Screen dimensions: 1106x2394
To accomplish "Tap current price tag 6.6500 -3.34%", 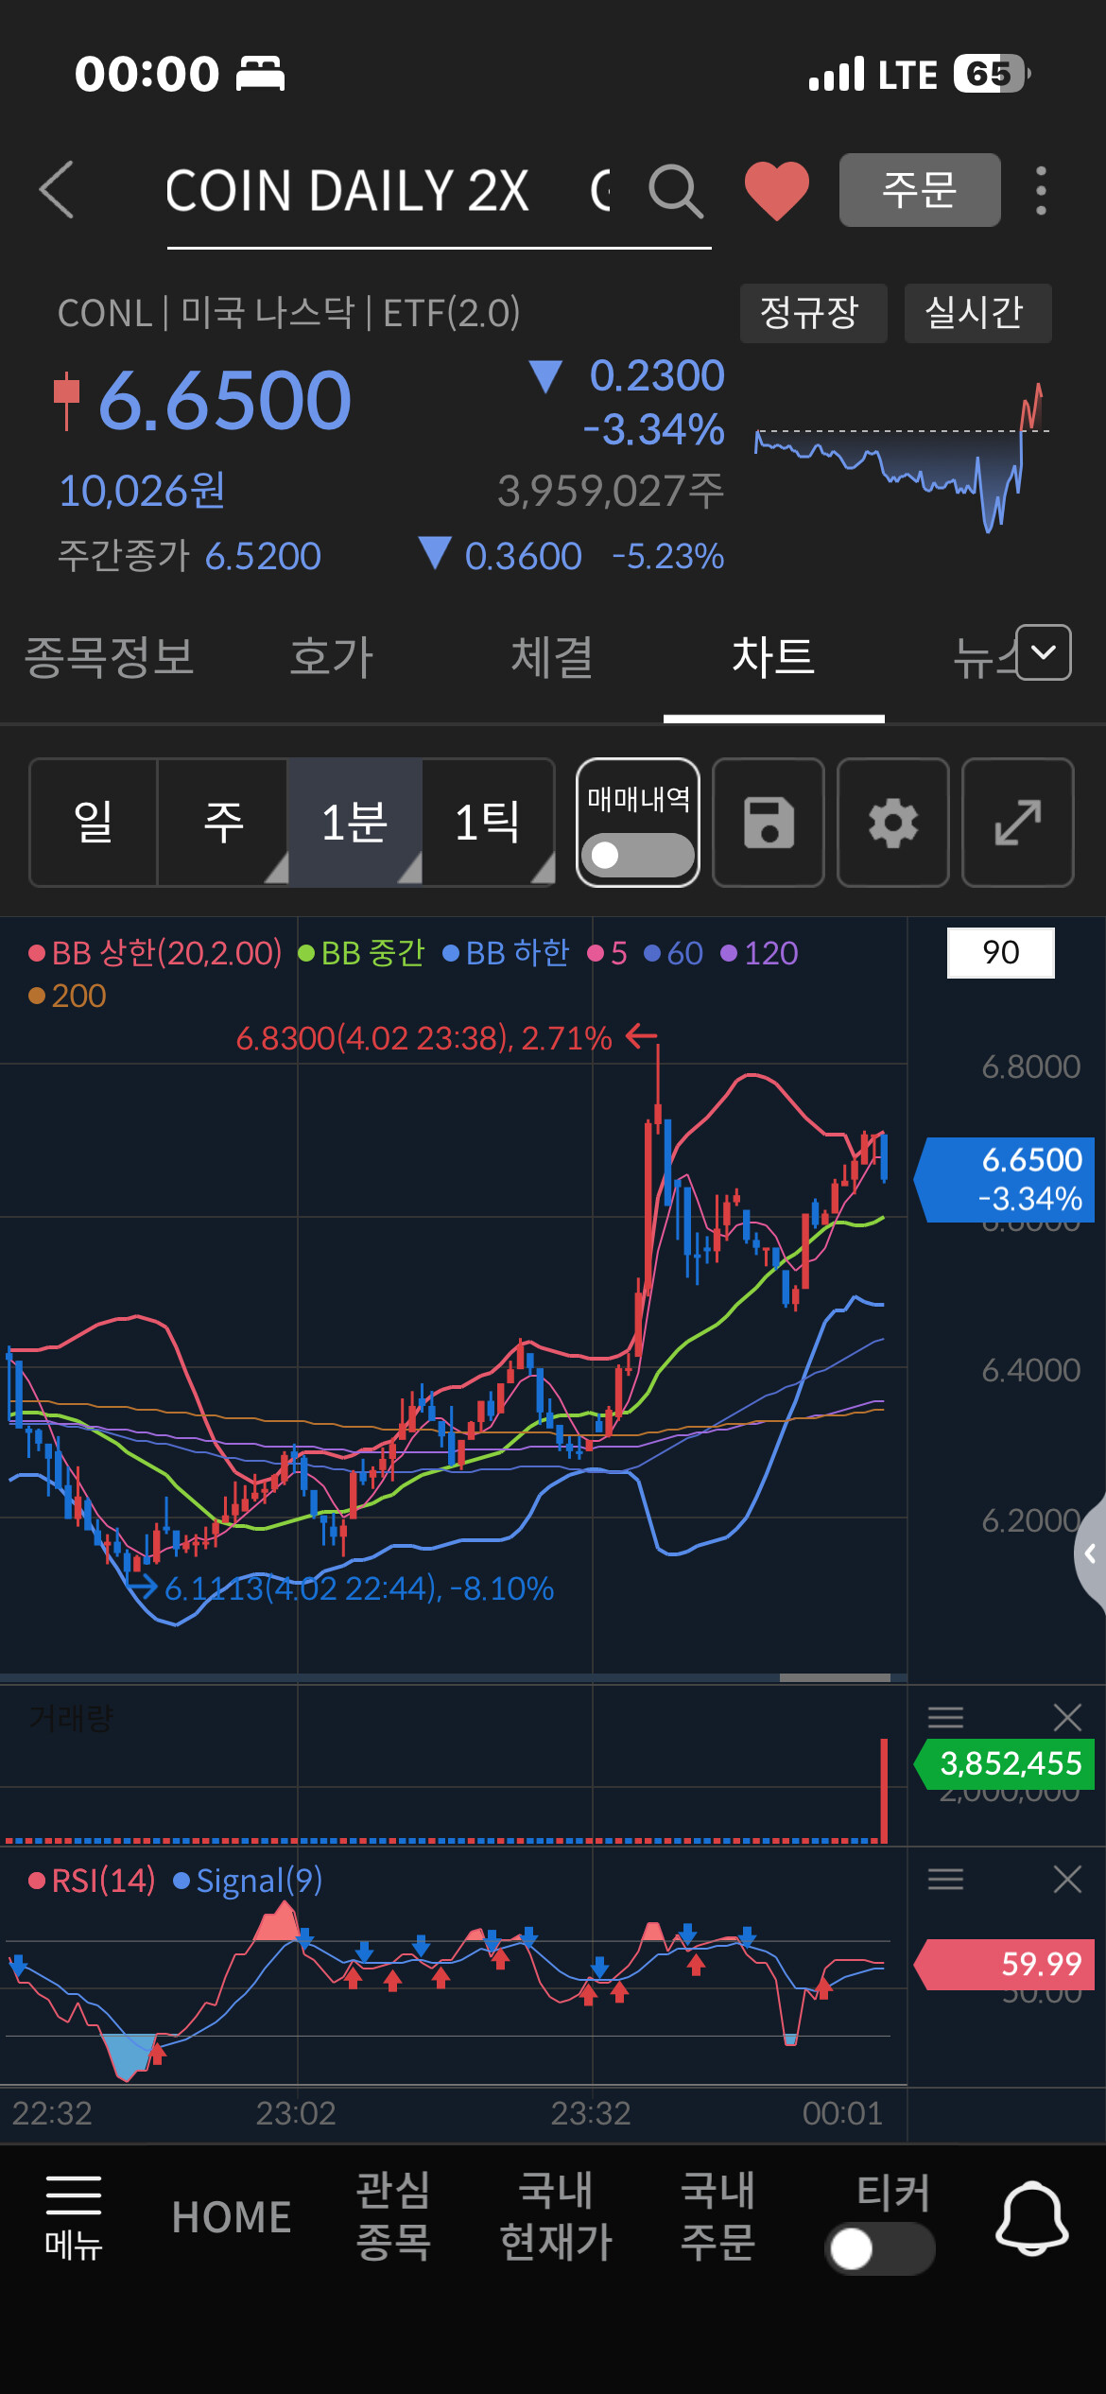I will (x=1004, y=1180).
